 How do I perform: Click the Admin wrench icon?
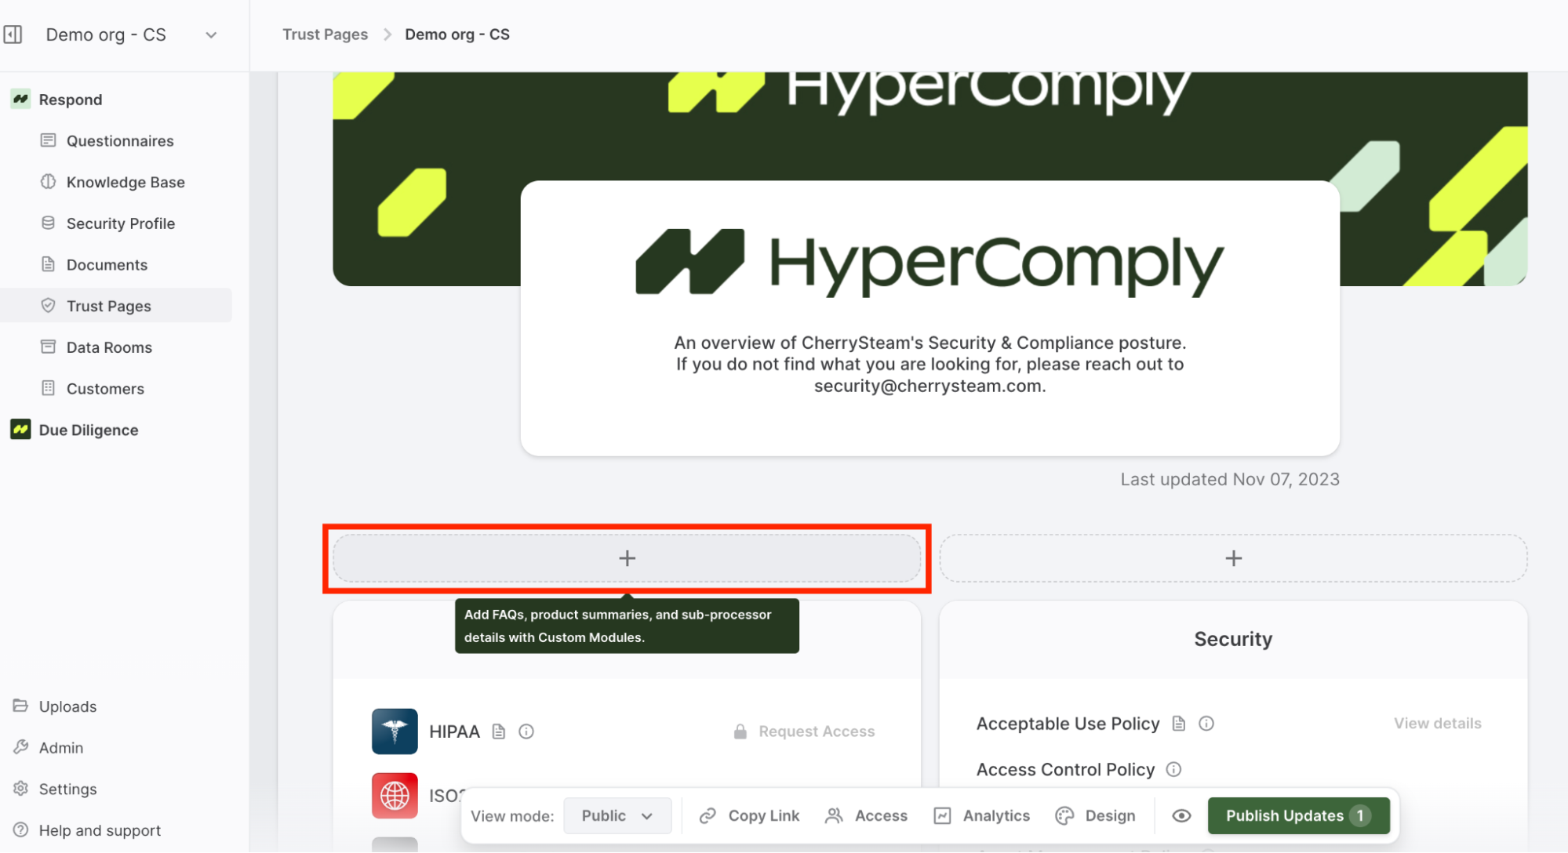(x=20, y=747)
